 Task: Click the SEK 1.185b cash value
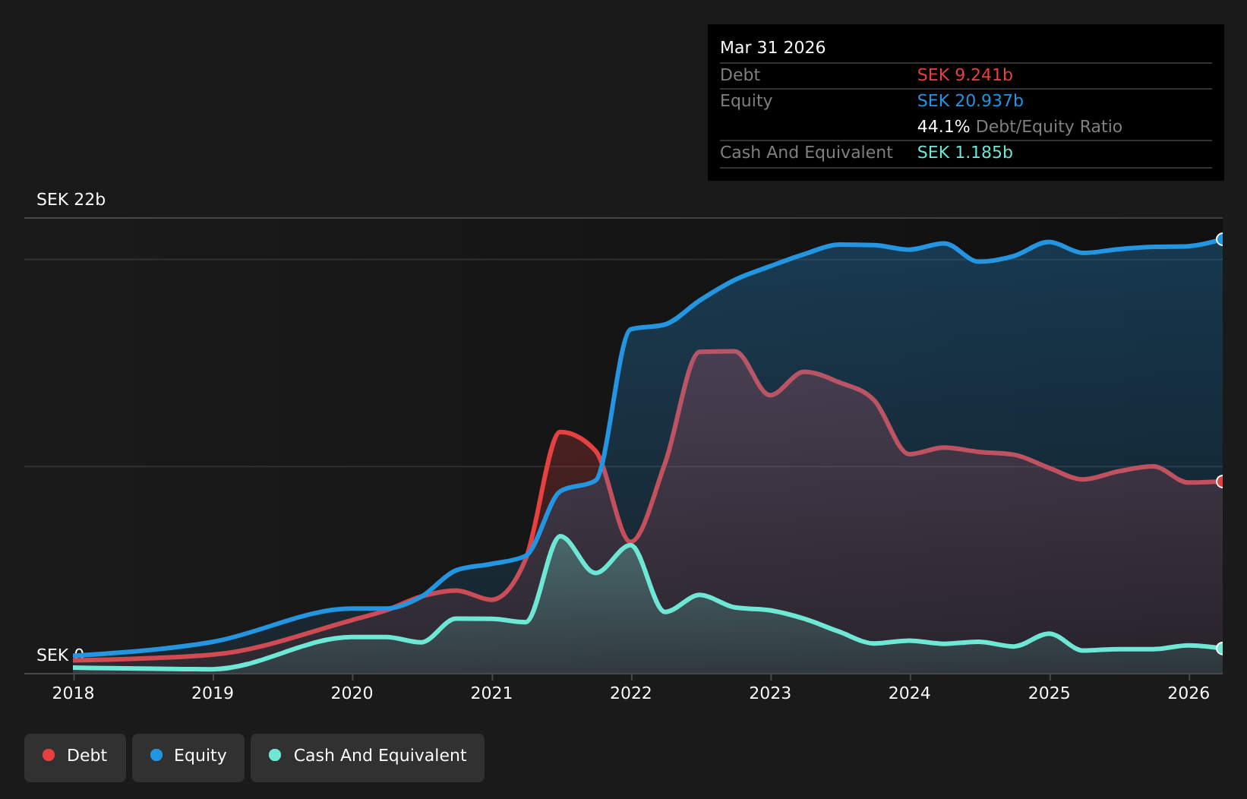click(x=964, y=153)
